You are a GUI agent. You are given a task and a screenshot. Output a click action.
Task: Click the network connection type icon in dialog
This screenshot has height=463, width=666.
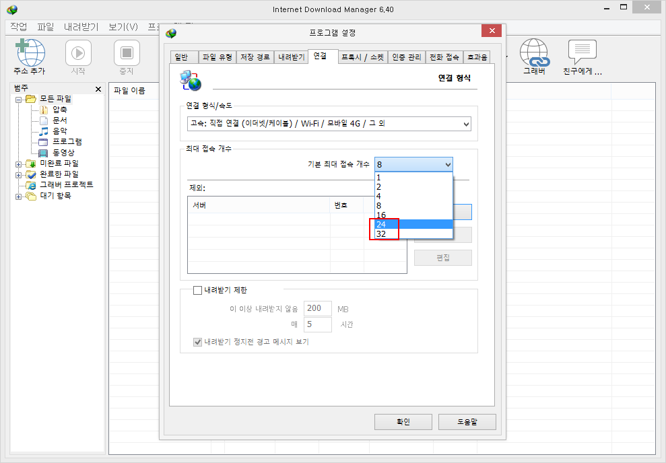click(191, 80)
